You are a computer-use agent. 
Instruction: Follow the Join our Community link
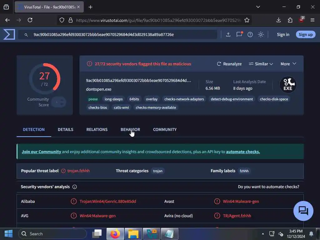(42, 152)
